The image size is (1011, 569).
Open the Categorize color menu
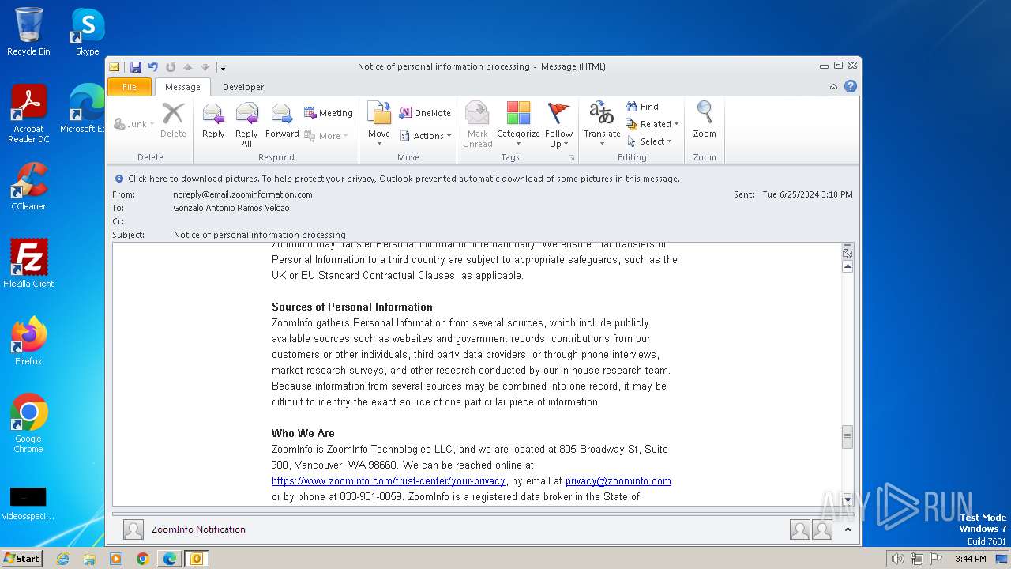pyautogui.click(x=518, y=125)
